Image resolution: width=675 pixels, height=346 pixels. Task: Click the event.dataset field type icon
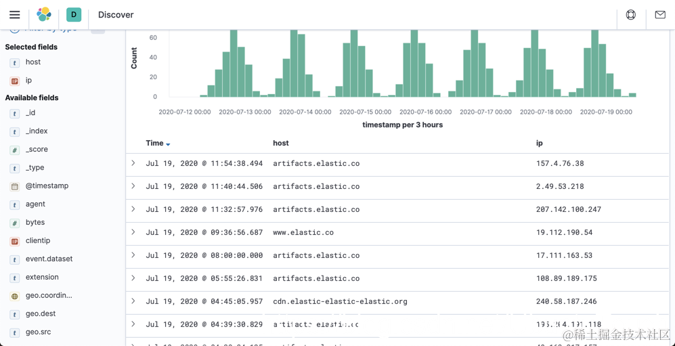(x=15, y=259)
